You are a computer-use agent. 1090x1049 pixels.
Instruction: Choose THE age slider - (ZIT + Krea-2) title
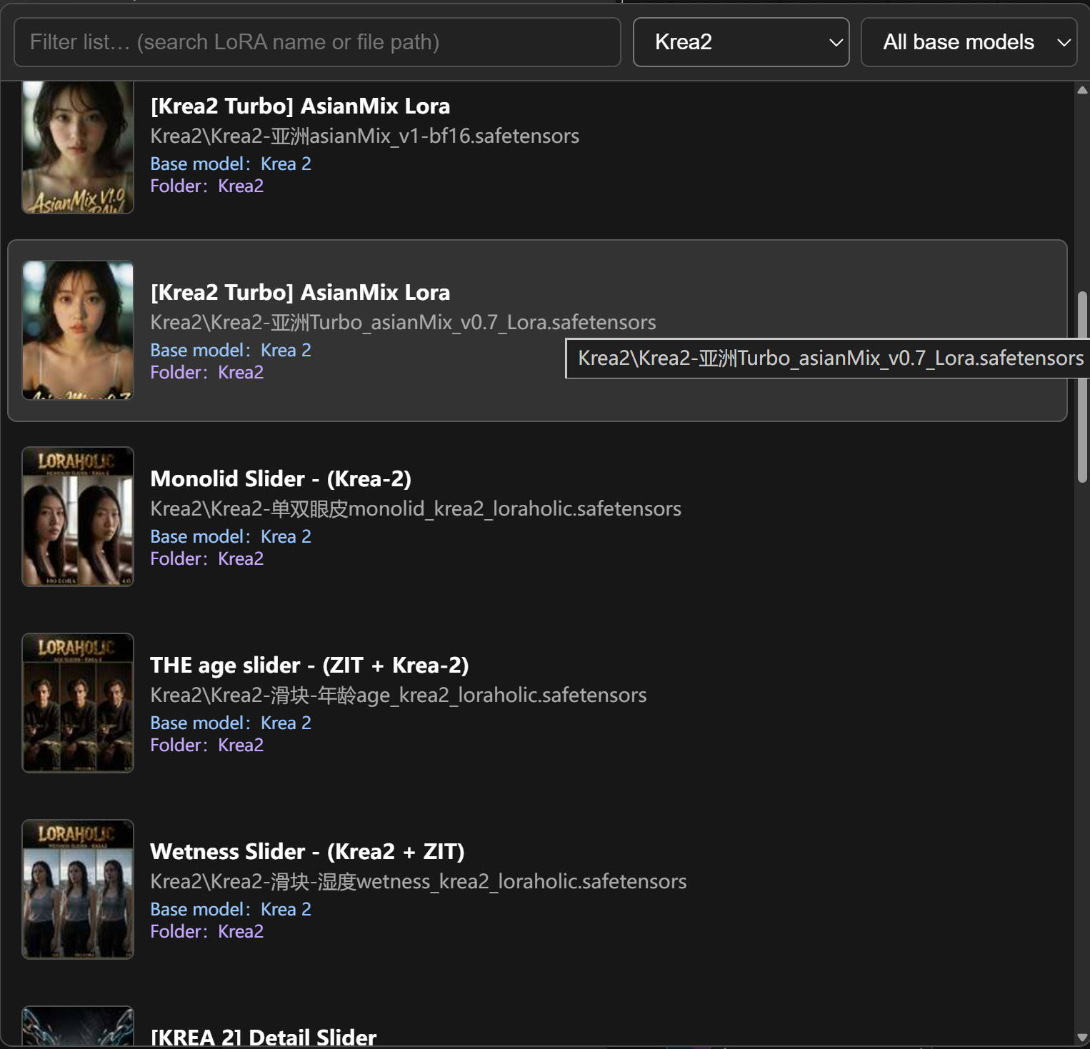[309, 665]
